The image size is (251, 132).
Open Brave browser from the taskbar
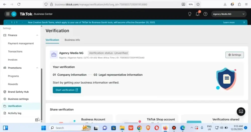(148, 128)
